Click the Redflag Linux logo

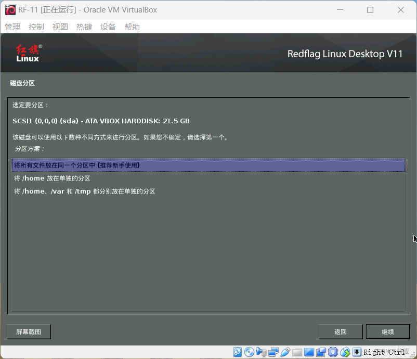click(x=29, y=54)
